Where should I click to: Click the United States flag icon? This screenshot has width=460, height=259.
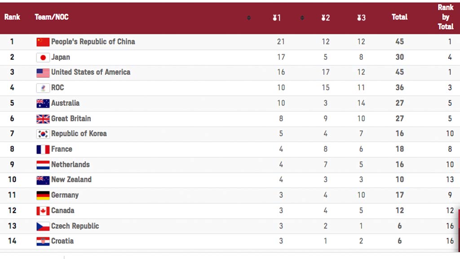pos(43,73)
